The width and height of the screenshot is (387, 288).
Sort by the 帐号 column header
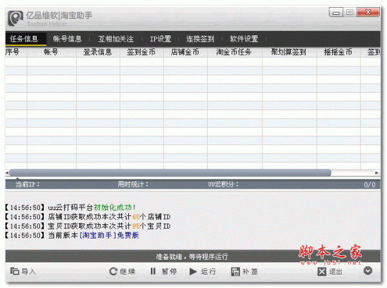(52, 52)
